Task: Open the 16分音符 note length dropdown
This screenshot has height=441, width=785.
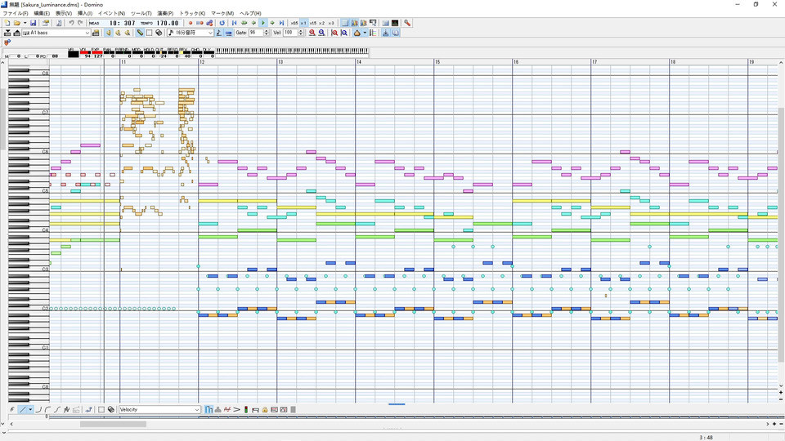Action: point(191,33)
